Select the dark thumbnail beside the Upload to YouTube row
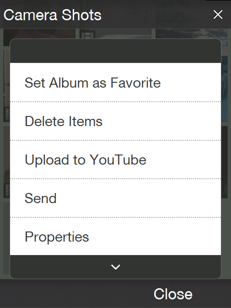The height and width of the screenshot is (308, 231). click(224, 162)
